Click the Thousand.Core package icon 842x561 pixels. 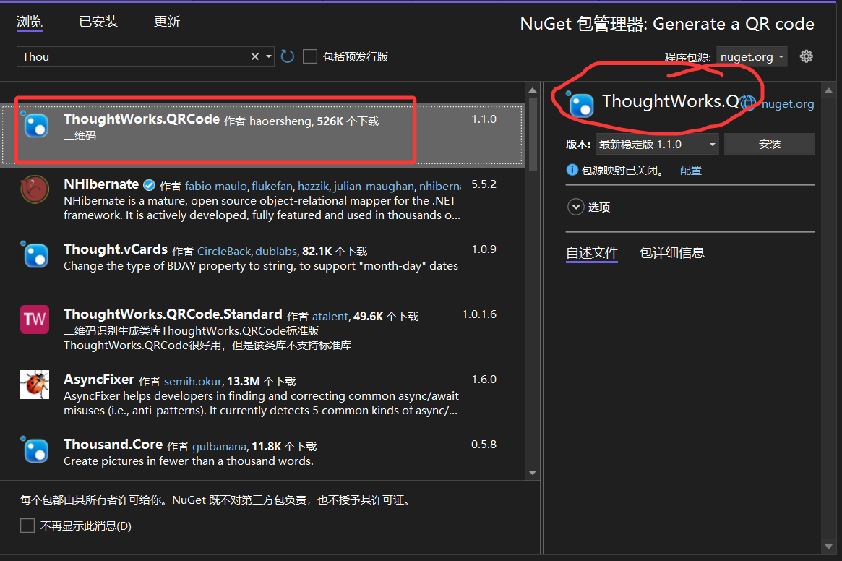pyautogui.click(x=35, y=450)
